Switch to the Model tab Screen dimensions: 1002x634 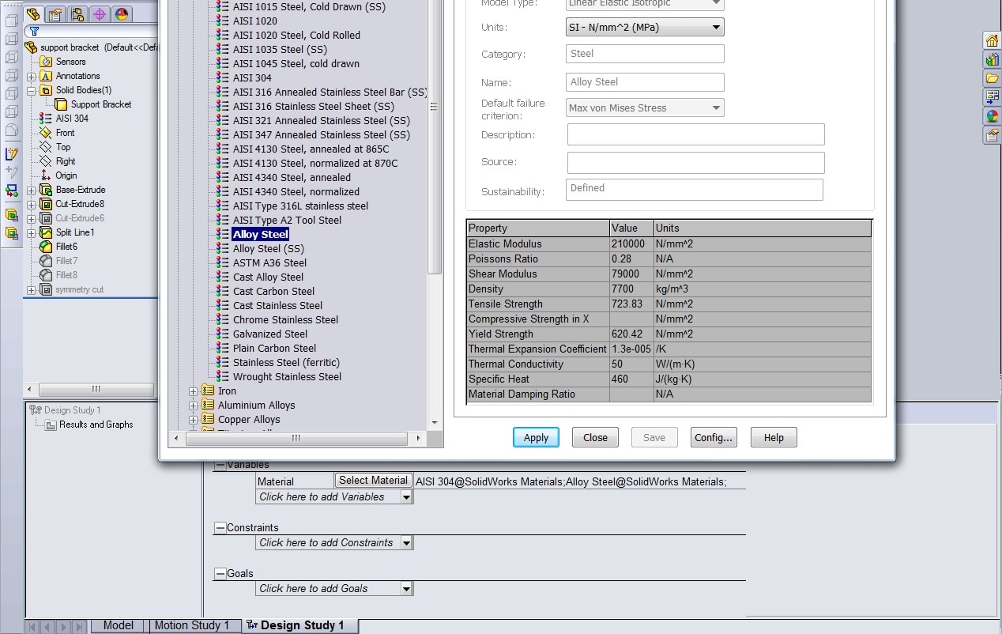(x=119, y=625)
